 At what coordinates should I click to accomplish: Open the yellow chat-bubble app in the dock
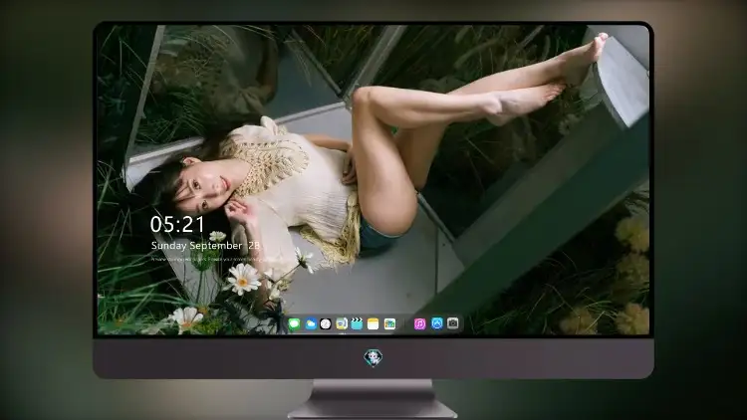tap(341, 324)
